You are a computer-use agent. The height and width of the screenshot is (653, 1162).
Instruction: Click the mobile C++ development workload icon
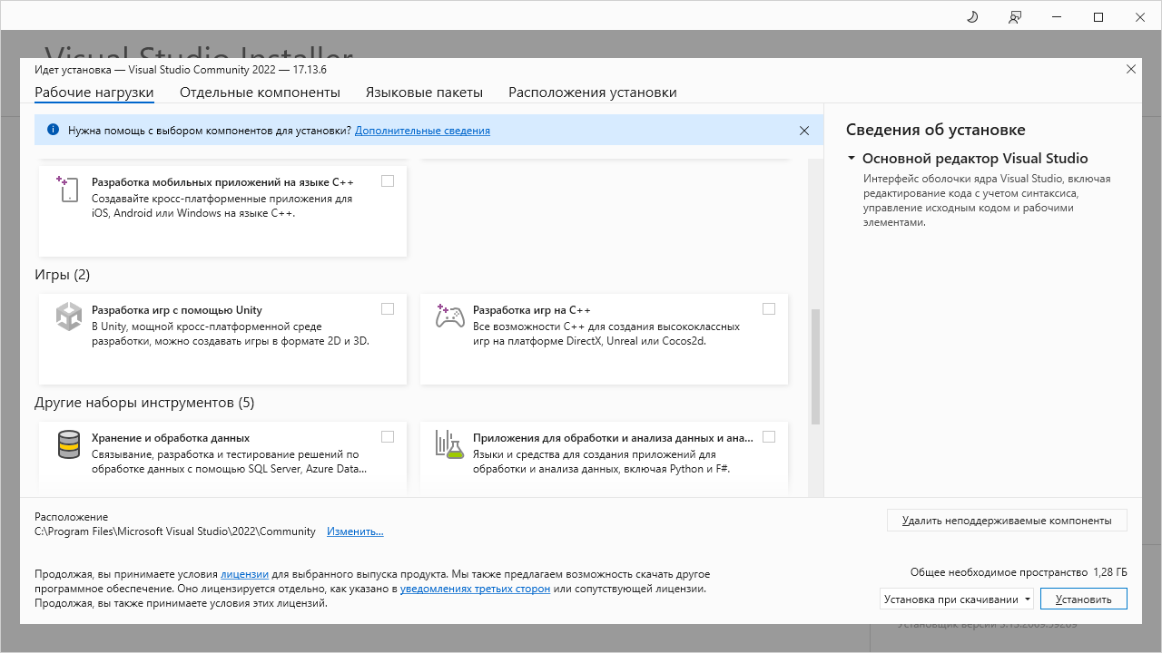click(66, 189)
